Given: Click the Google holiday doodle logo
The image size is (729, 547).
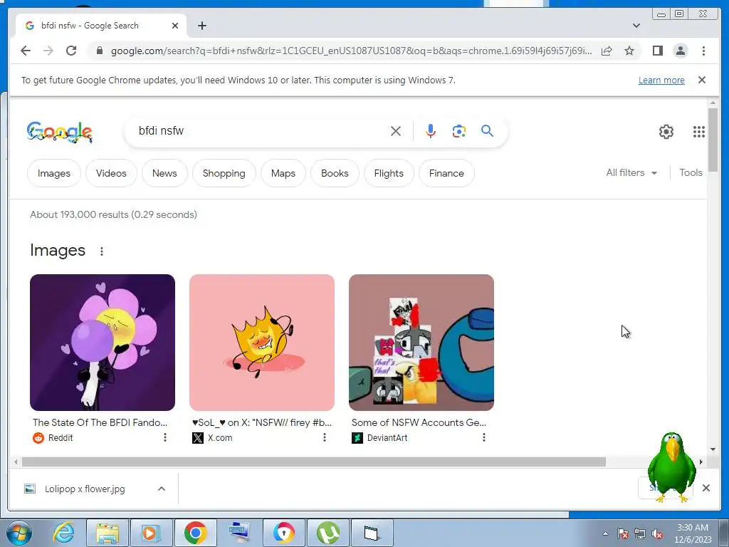Looking at the screenshot, I should coord(60,132).
